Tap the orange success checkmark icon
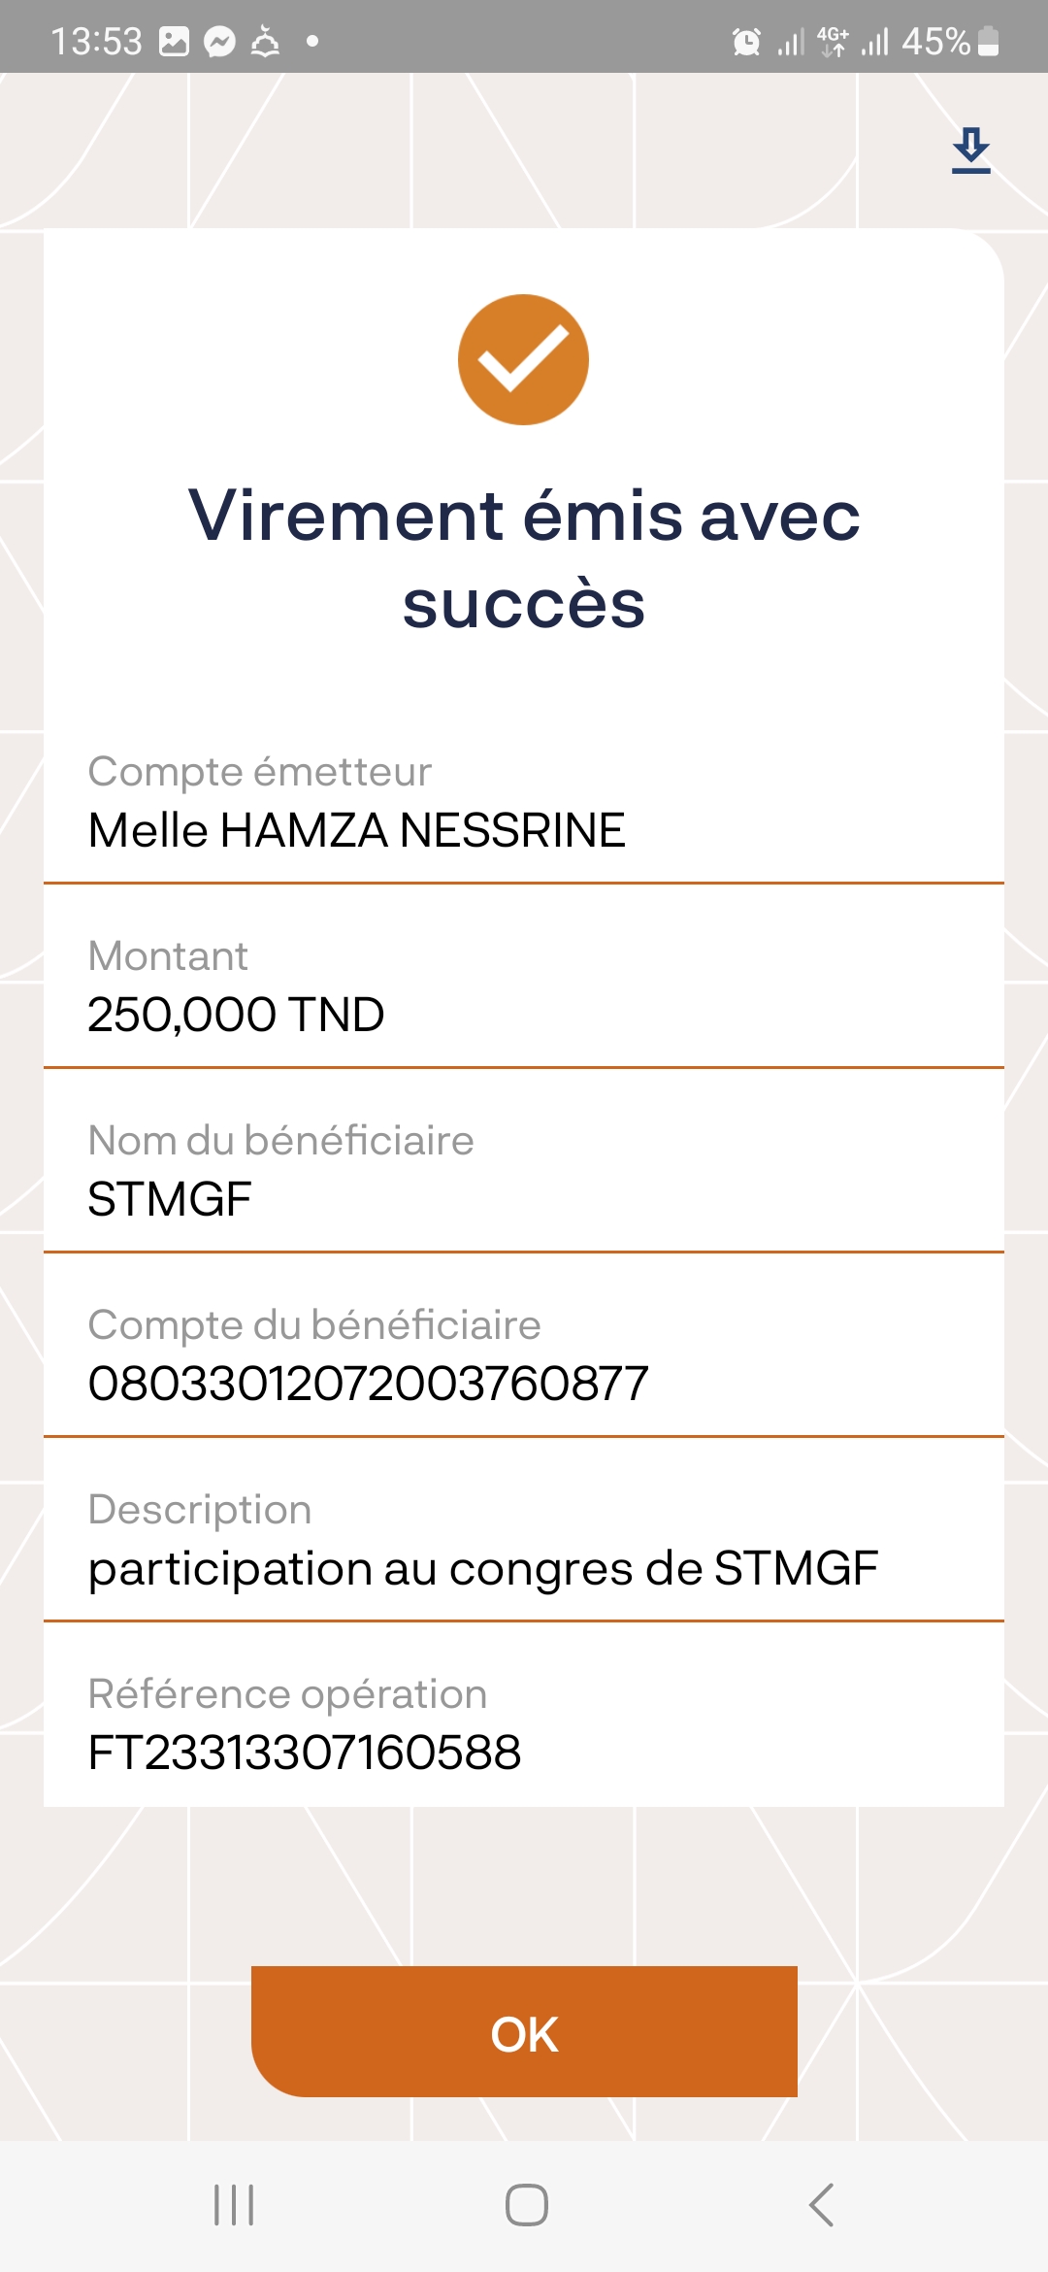 click(523, 359)
